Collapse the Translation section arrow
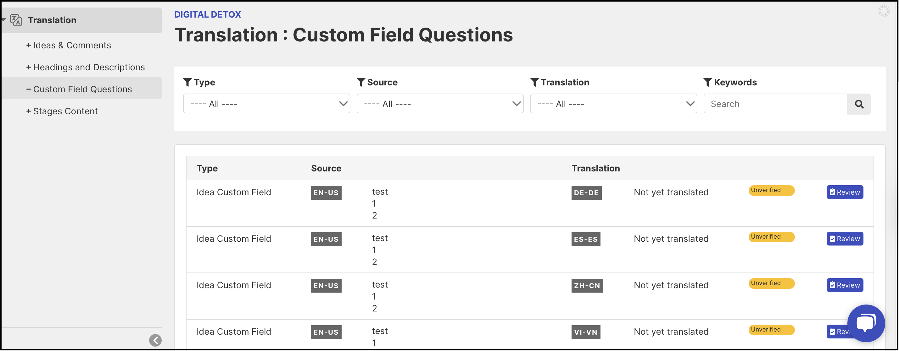This screenshot has height=351, width=899. (x=3, y=20)
